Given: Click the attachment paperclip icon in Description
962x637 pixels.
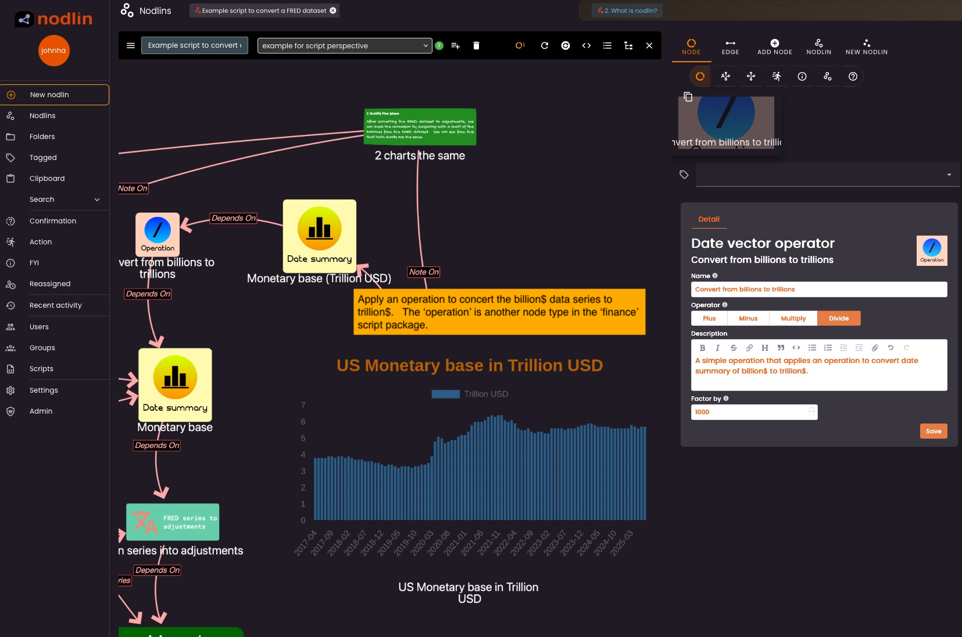Looking at the screenshot, I should [875, 348].
